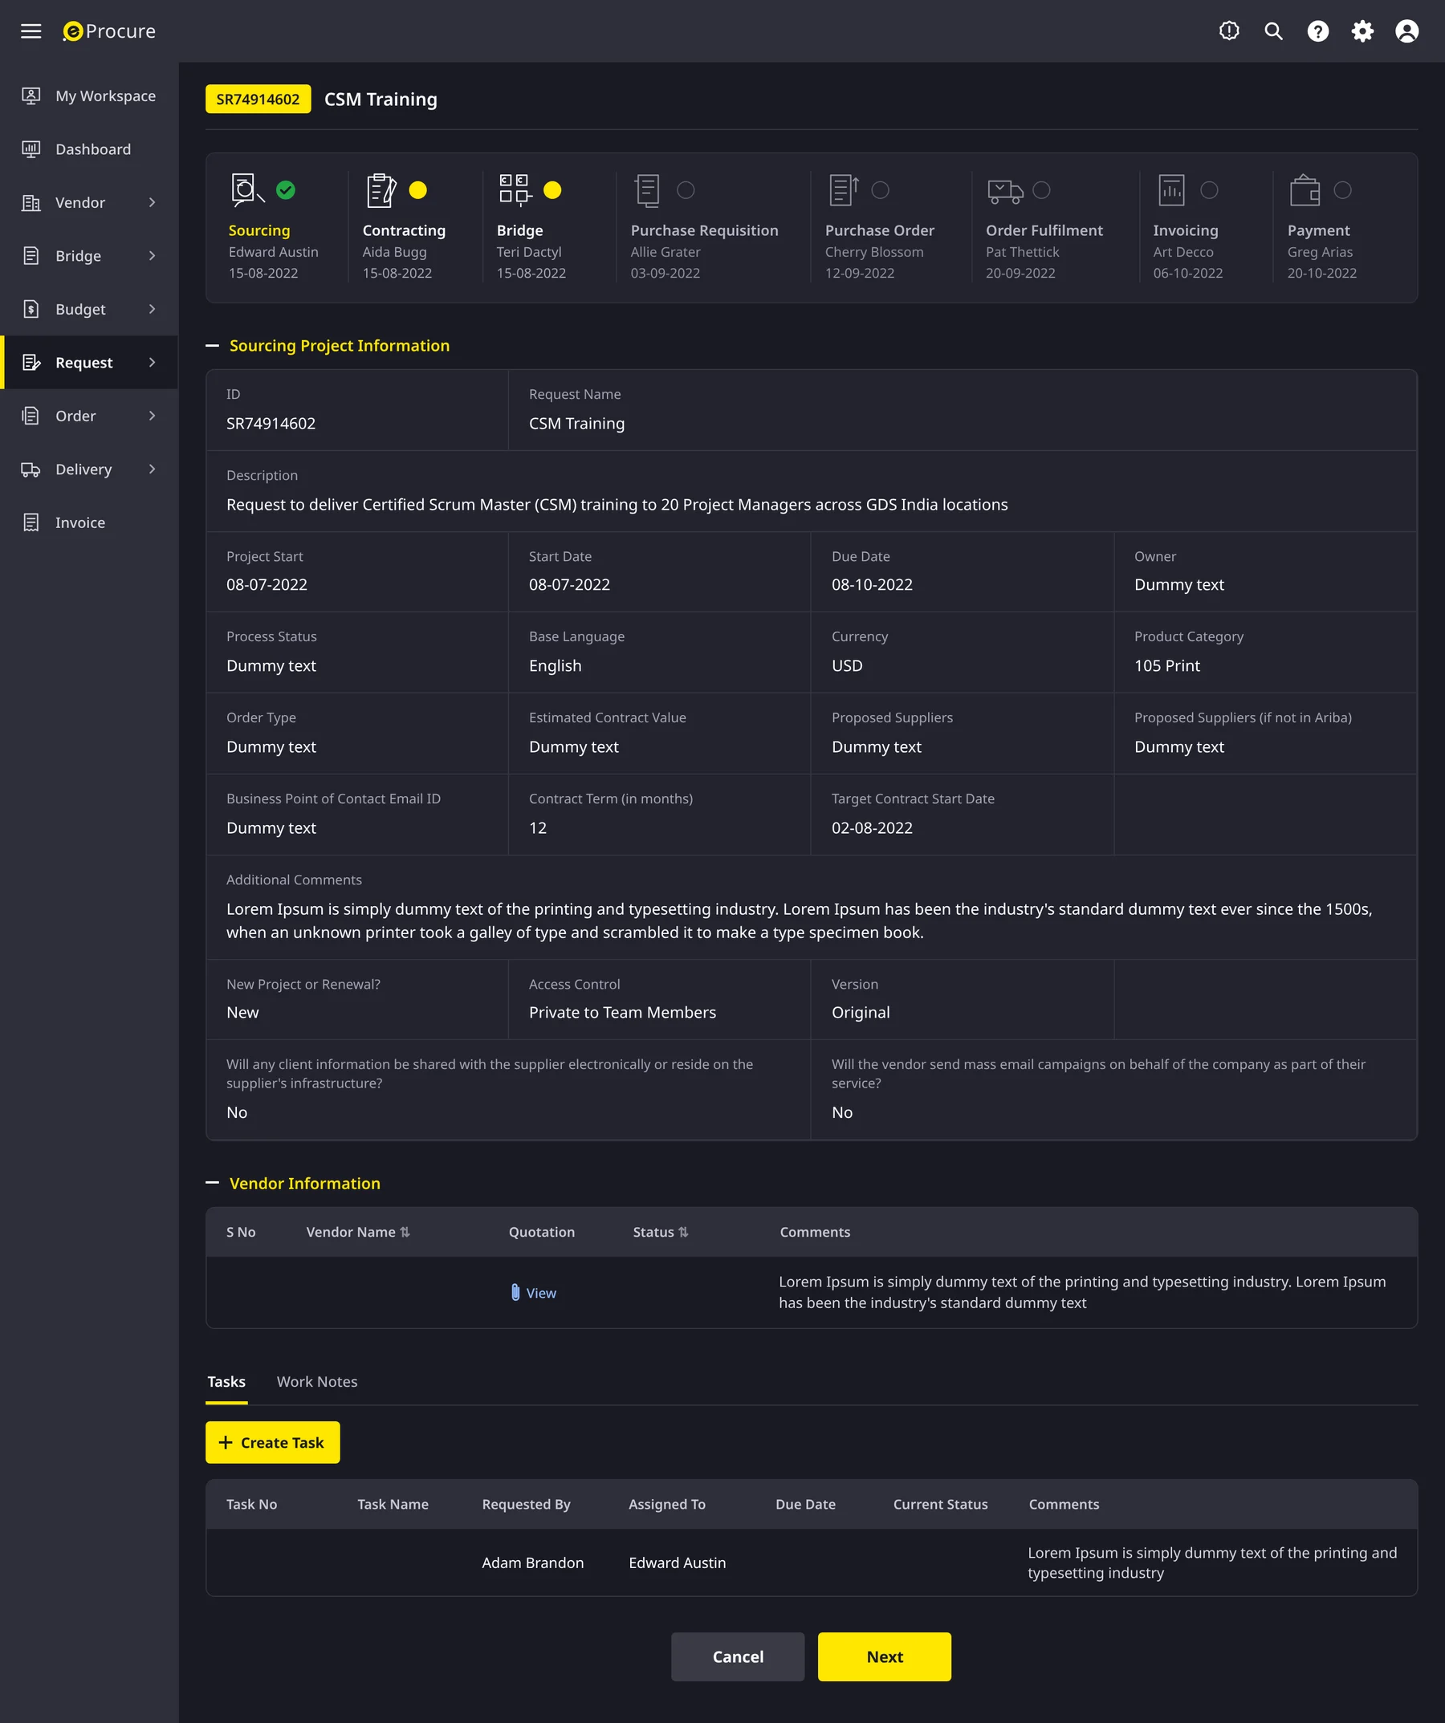Sort the table by Vendor Name
Viewport: 1445px width, 1723px height.
404,1233
